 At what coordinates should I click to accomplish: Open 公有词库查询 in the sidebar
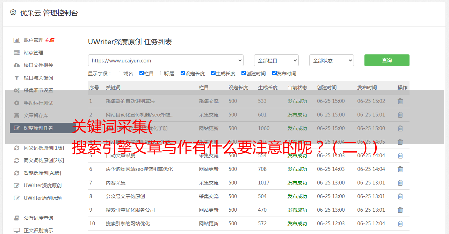[38, 218]
